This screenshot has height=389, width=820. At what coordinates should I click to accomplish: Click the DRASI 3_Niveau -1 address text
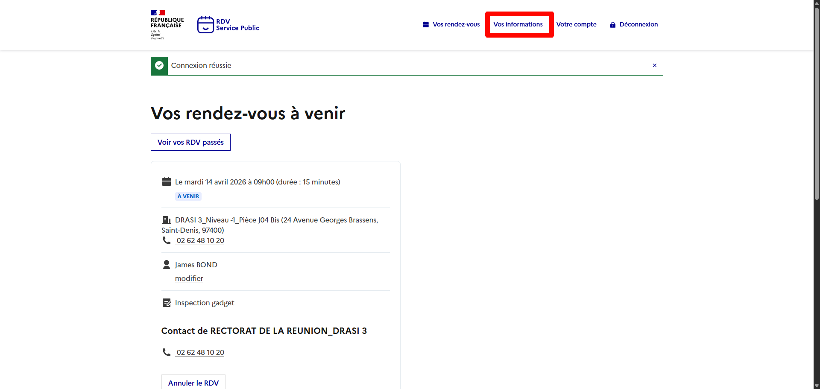point(270,225)
